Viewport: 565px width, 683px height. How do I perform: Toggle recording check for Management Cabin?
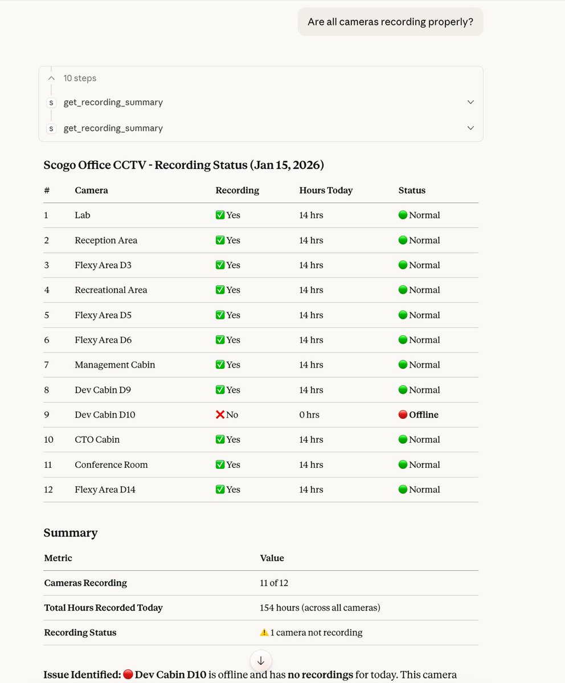[x=220, y=365]
